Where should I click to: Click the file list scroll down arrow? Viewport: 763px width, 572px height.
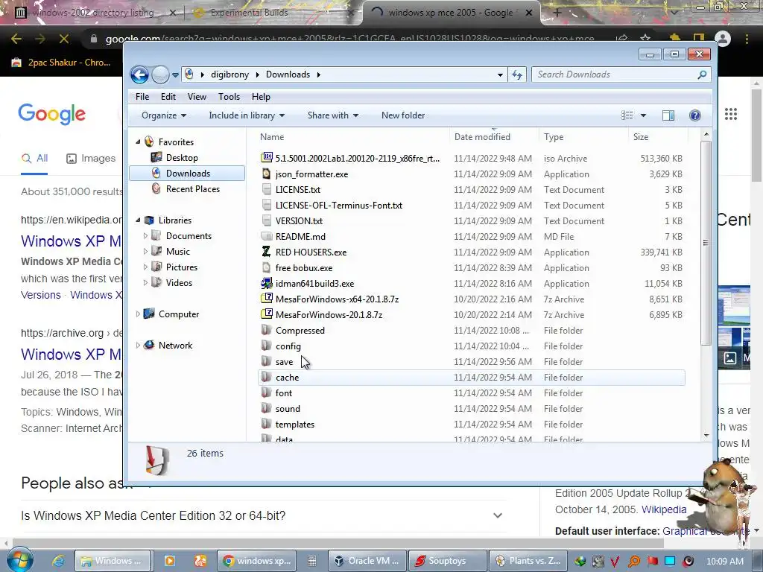click(x=706, y=435)
